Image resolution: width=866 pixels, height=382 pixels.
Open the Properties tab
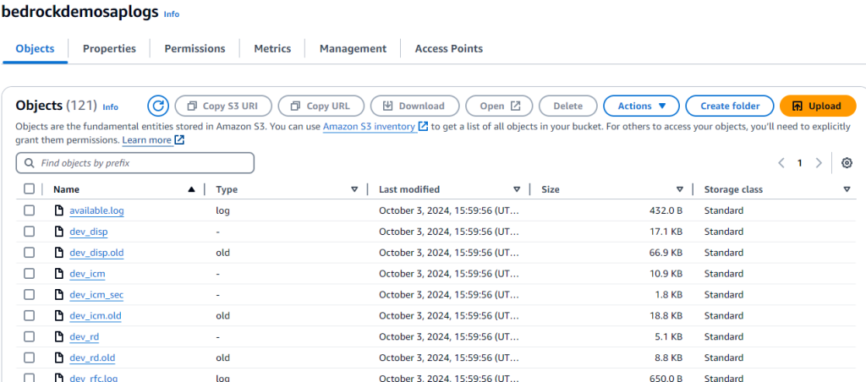click(x=109, y=48)
